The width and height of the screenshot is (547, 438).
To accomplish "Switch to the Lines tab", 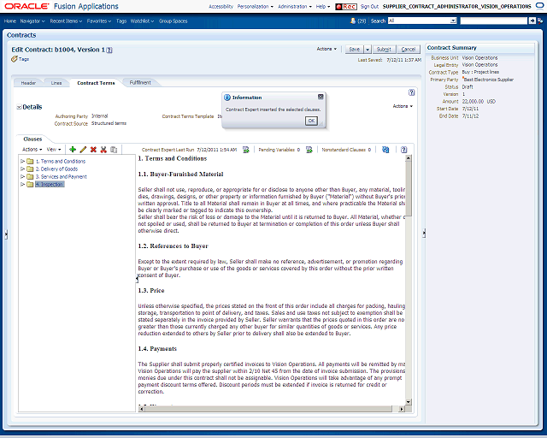I will click(x=56, y=83).
